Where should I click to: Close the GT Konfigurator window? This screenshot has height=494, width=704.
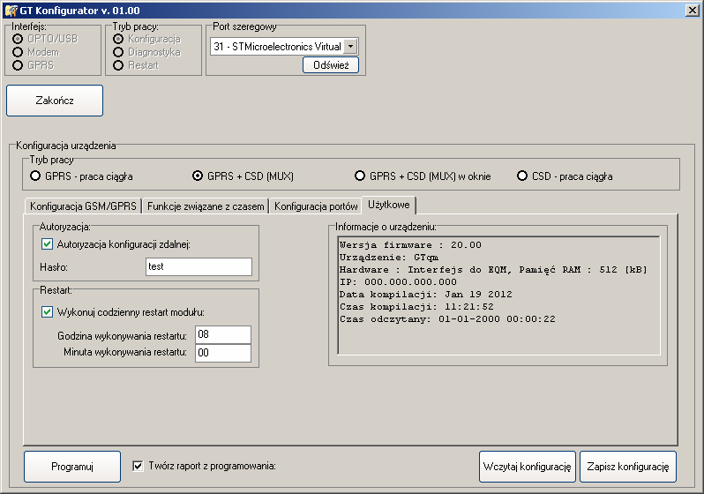[x=693, y=10]
